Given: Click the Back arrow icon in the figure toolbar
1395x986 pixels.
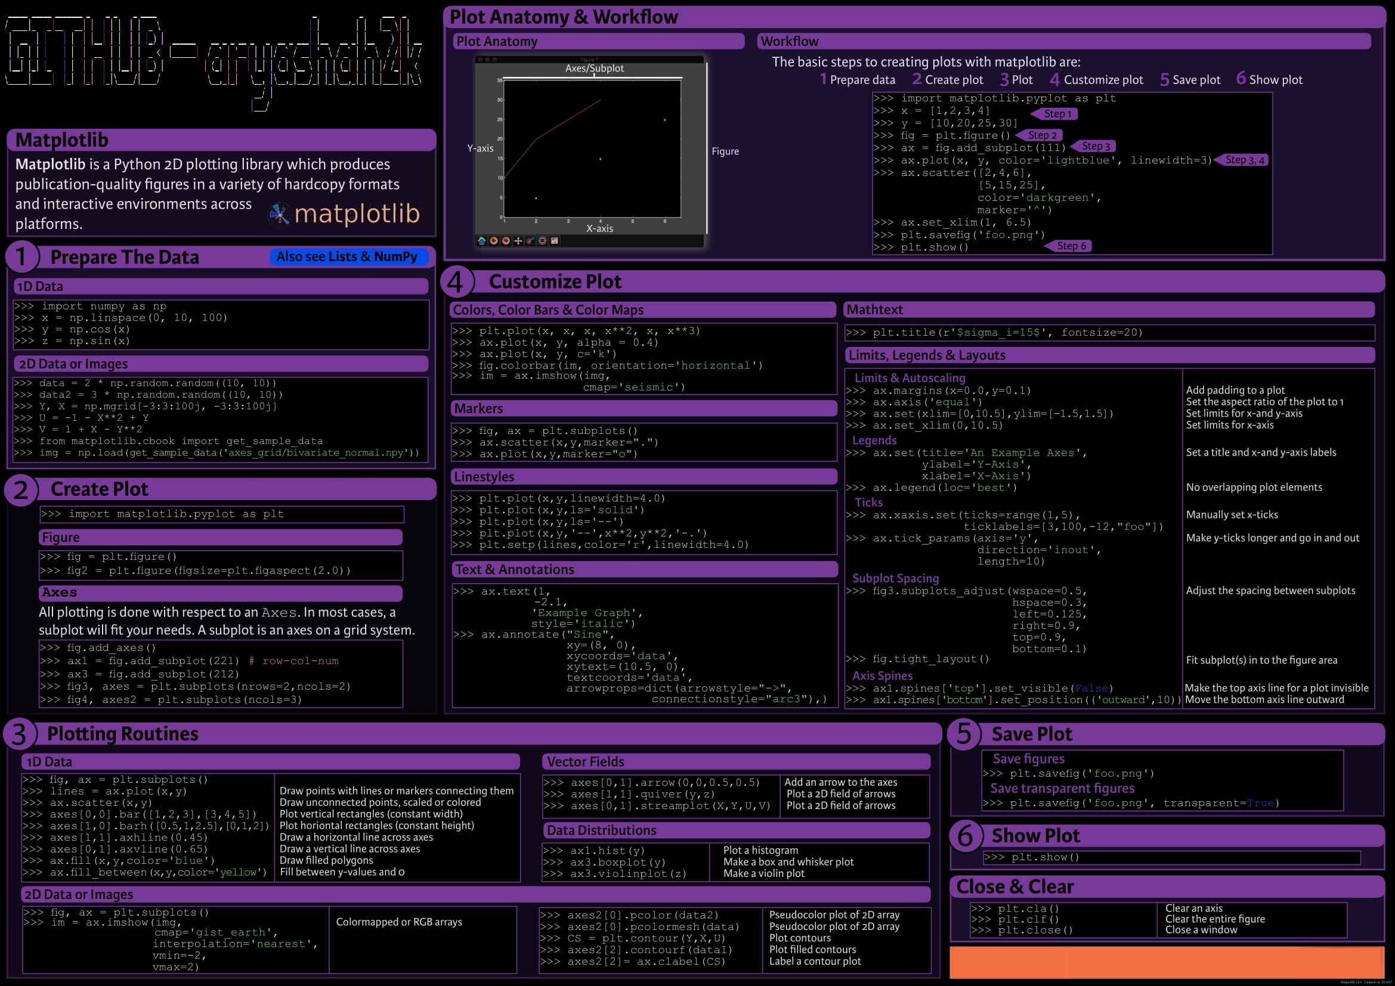Looking at the screenshot, I should [494, 241].
